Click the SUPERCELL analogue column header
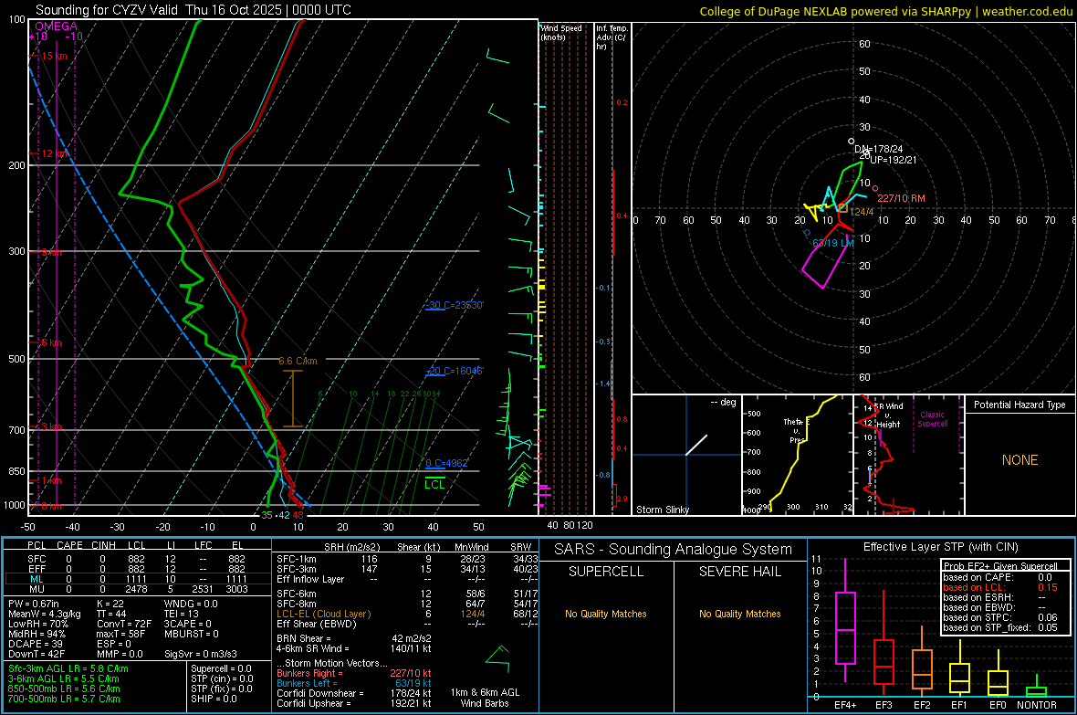This screenshot has width=1077, height=715. pos(606,572)
